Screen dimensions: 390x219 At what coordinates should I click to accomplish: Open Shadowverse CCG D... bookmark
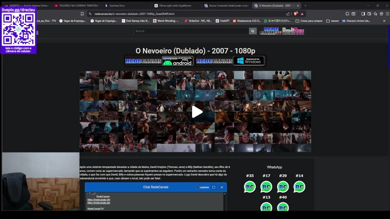(x=247, y=21)
